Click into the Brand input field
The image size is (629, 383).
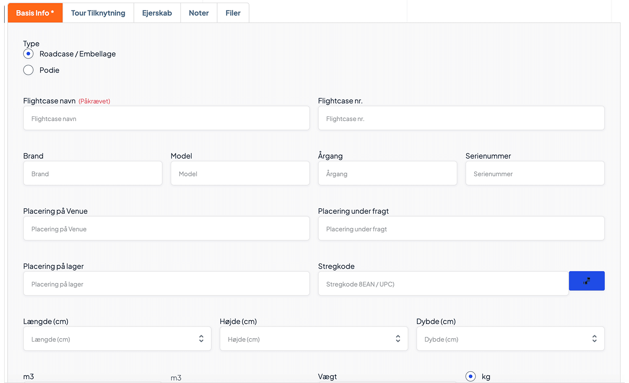(x=93, y=174)
